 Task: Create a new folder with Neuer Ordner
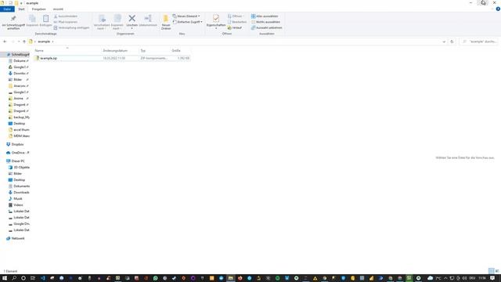pos(166,22)
